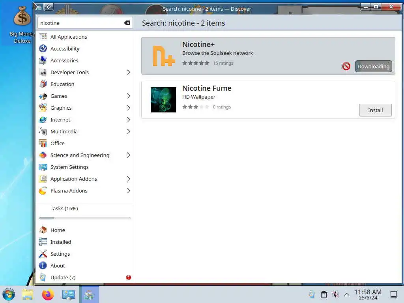Screen dimensions: 404x303
Task: Click Show Desktop taskbar button
Action: [x=394, y=294]
